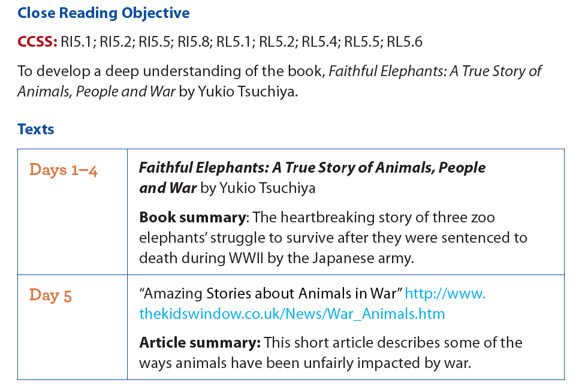Click the Article summary bold label
588x392 pixels.
(200, 342)
